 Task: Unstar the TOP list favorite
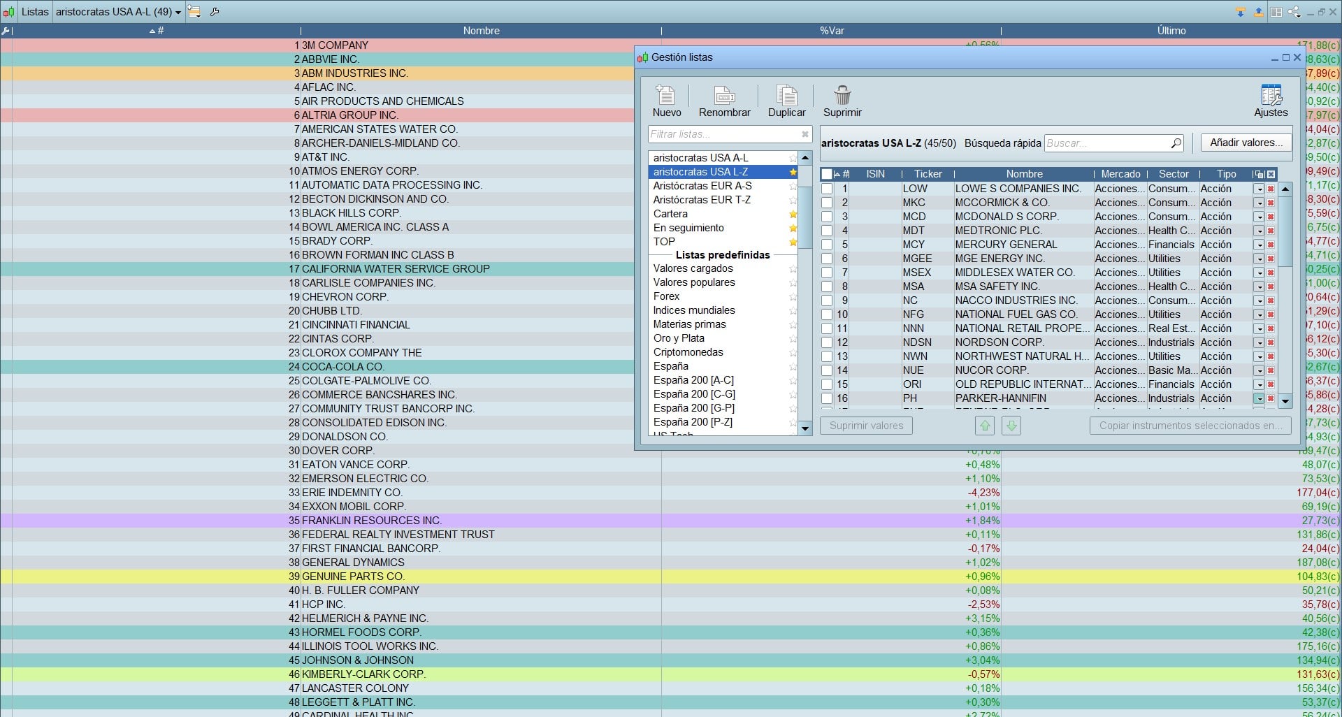click(793, 242)
